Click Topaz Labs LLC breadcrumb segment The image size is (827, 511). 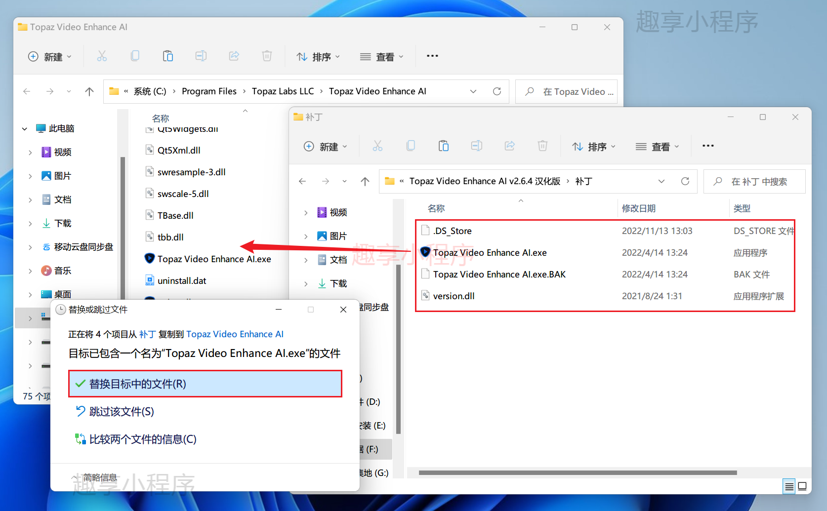tap(283, 91)
